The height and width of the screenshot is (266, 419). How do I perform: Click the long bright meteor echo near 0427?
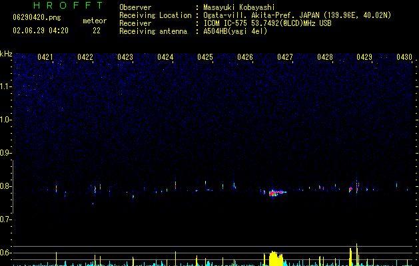(x=277, y=193)
